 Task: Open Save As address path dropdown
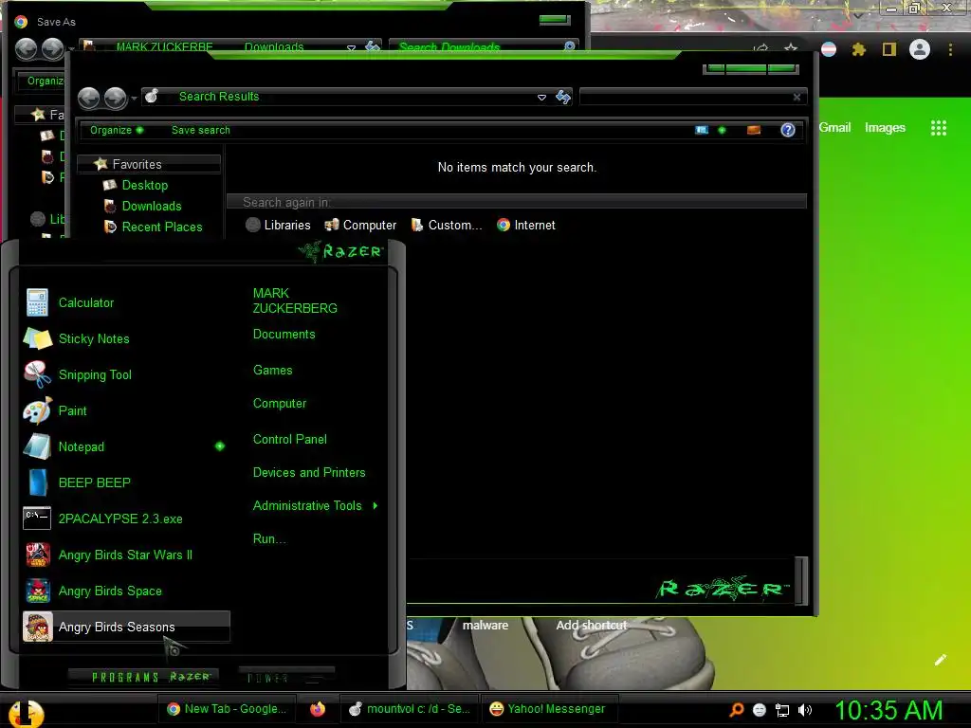coord(351,47)
